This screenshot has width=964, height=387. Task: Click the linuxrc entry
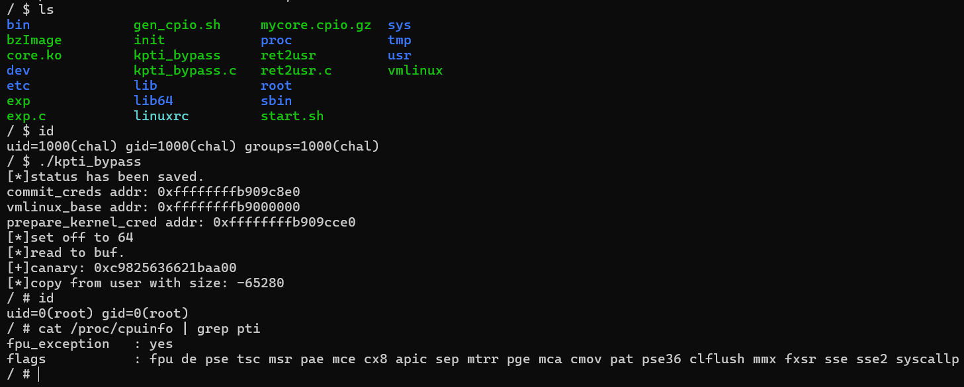click(161, 116)
